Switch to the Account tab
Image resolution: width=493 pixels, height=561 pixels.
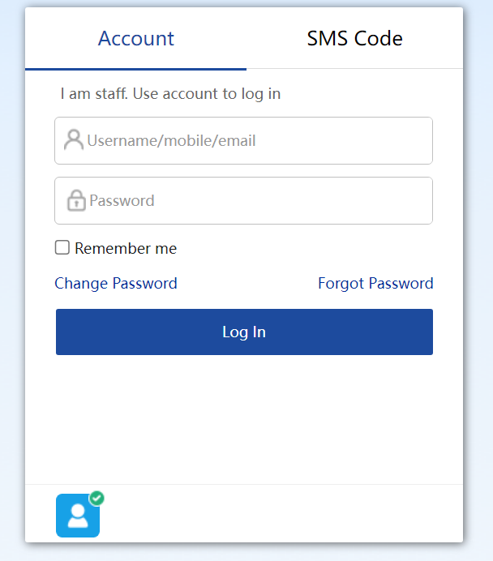coord(135,38)
